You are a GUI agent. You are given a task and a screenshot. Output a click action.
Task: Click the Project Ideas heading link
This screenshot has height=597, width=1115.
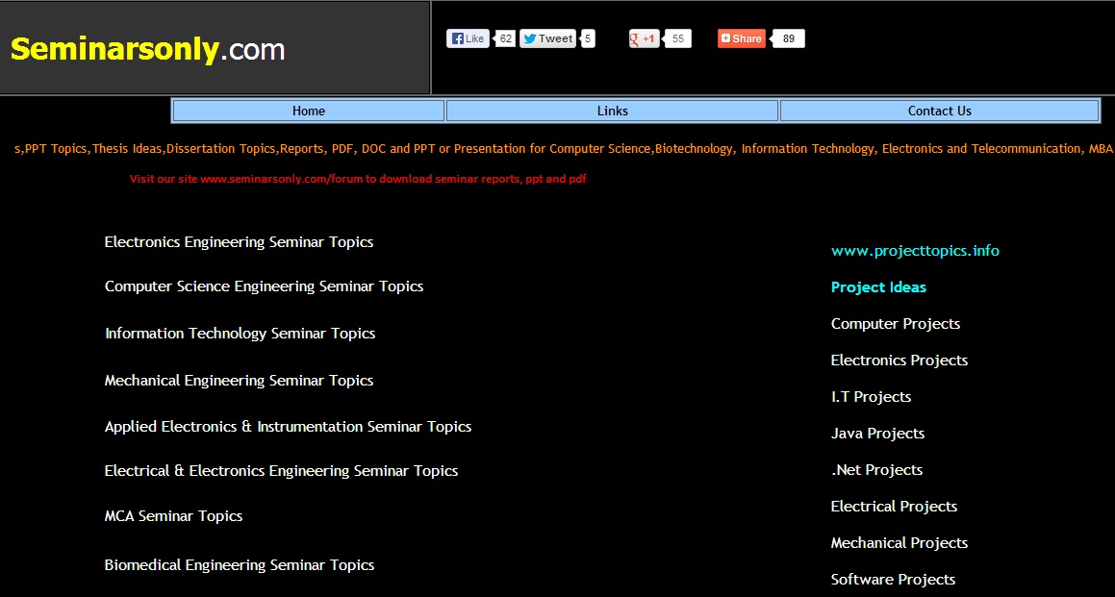(879, 287)
